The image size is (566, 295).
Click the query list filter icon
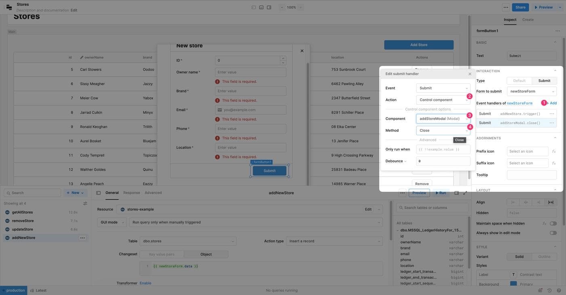coord(85,203)
